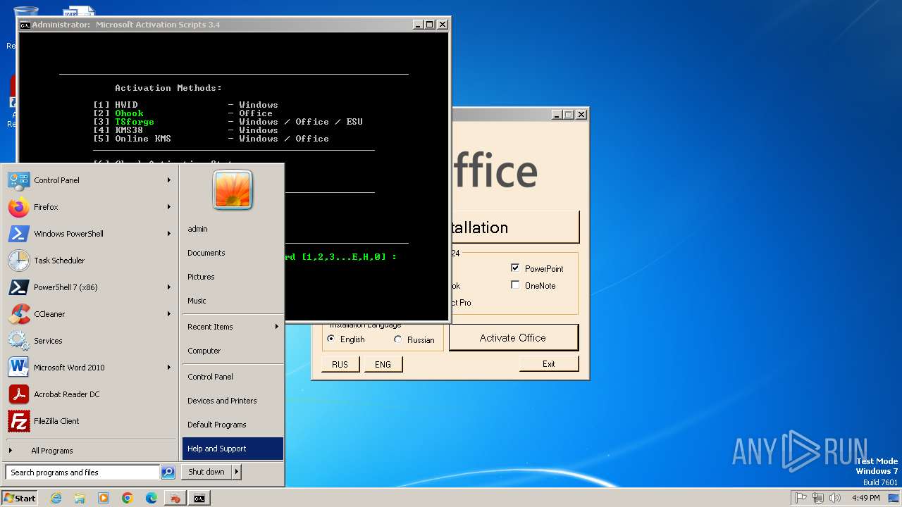
Task: Open Computer from Start menu
Action: coord(233,351)
